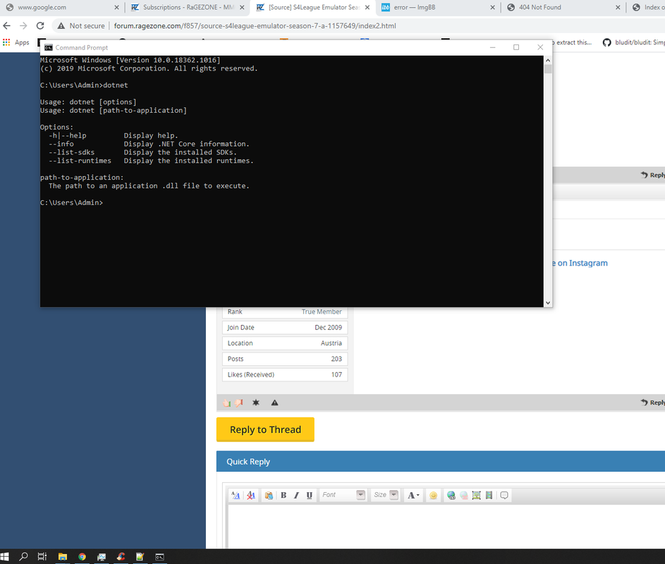
Task: Open Notepad++ from taskbar
Action: click(140, 556)
